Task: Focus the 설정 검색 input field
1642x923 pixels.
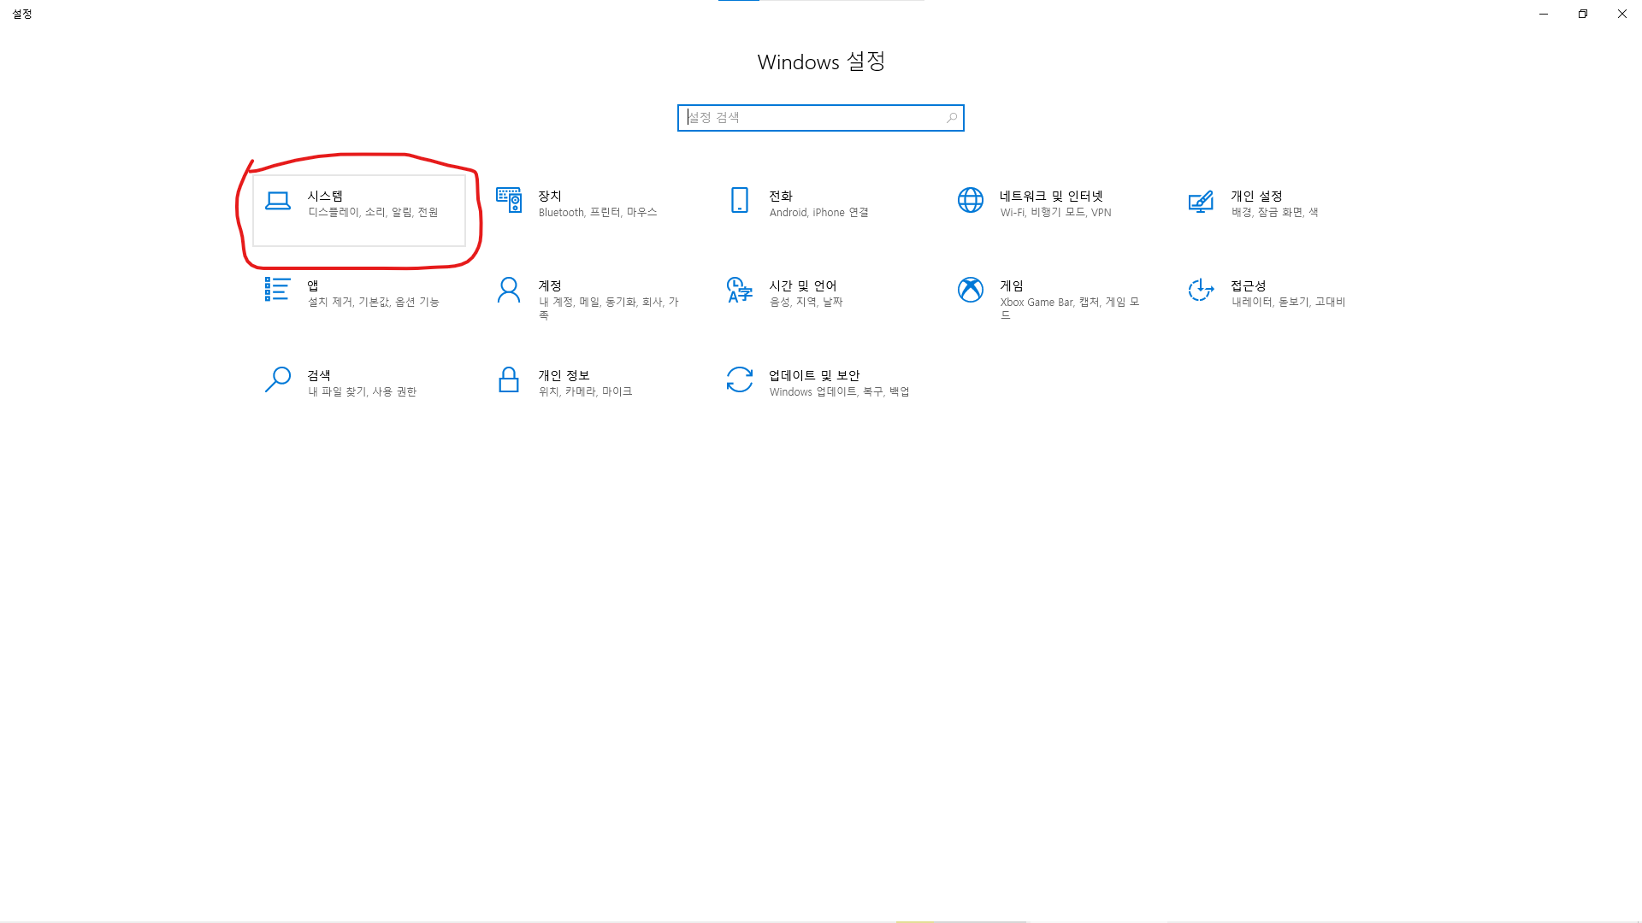Action: (x=821, y=118)
